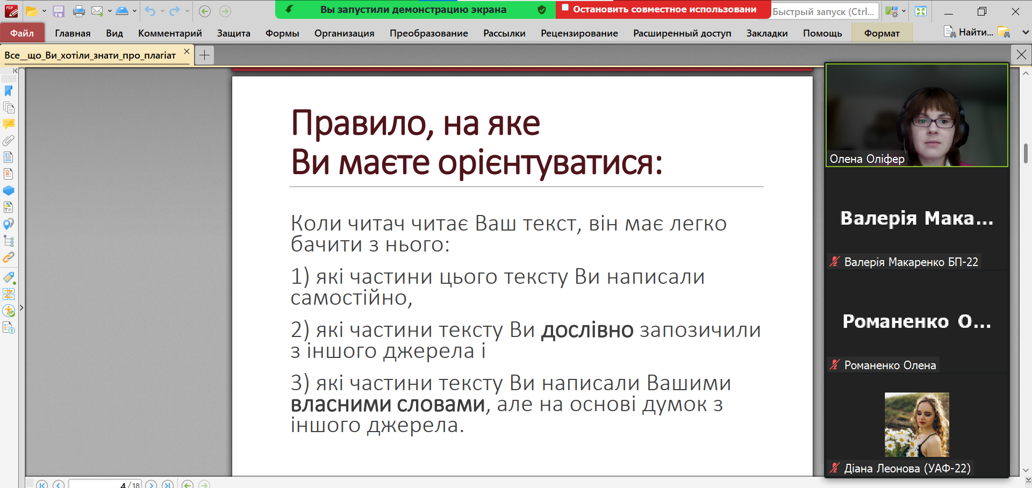This screenshot has height=488, width=1032.
Task: Open the Signatures pane with ribbon icon
Action: click(9, 174)
